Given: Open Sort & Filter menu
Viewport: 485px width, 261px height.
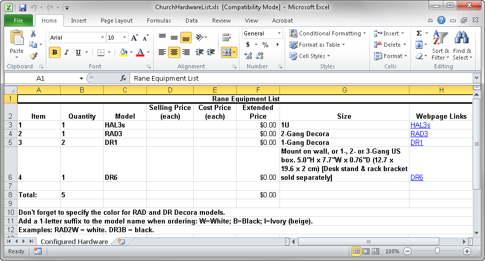Looking at the screenshot, I should point(440,45).
